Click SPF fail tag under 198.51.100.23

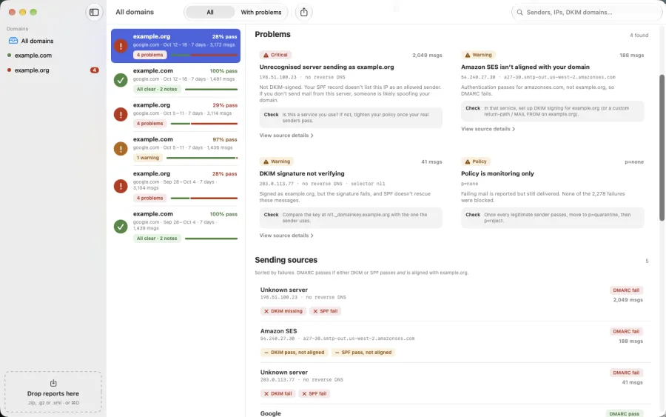pyautogui.click(x=326, y=311)
